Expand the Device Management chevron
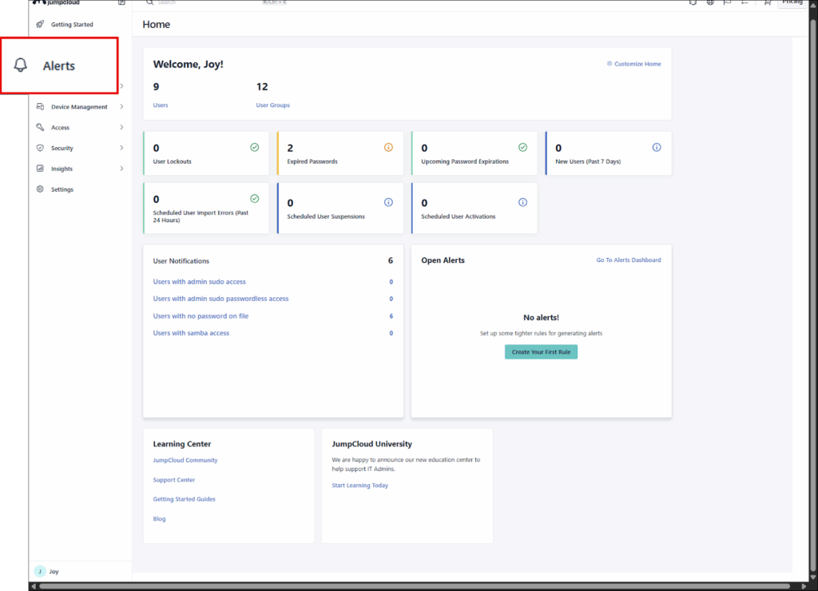 (x=121, y=107)
